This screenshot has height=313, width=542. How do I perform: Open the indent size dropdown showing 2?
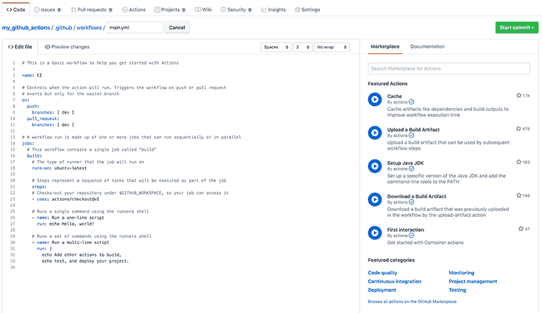tap(302, 47)
